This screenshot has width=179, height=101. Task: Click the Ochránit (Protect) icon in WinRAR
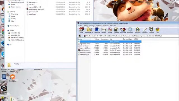pyautogui.click(x=151, y=30)
